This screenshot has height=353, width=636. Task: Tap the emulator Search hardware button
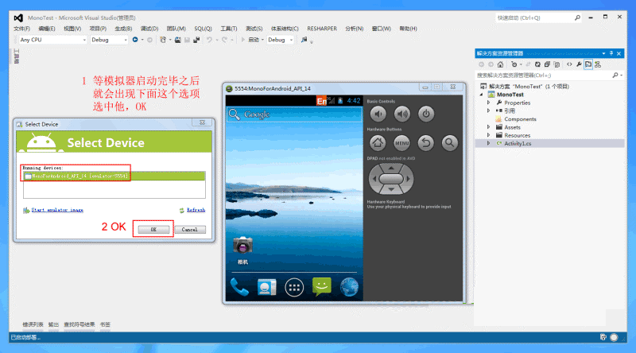click(450, 143)
